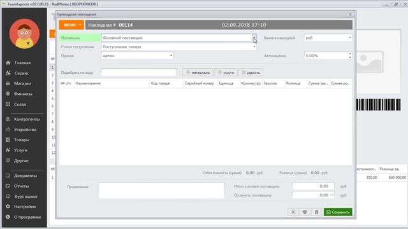Click the 600 000,00 cell in background table
The image size is (408, 229).
point(393,177)
